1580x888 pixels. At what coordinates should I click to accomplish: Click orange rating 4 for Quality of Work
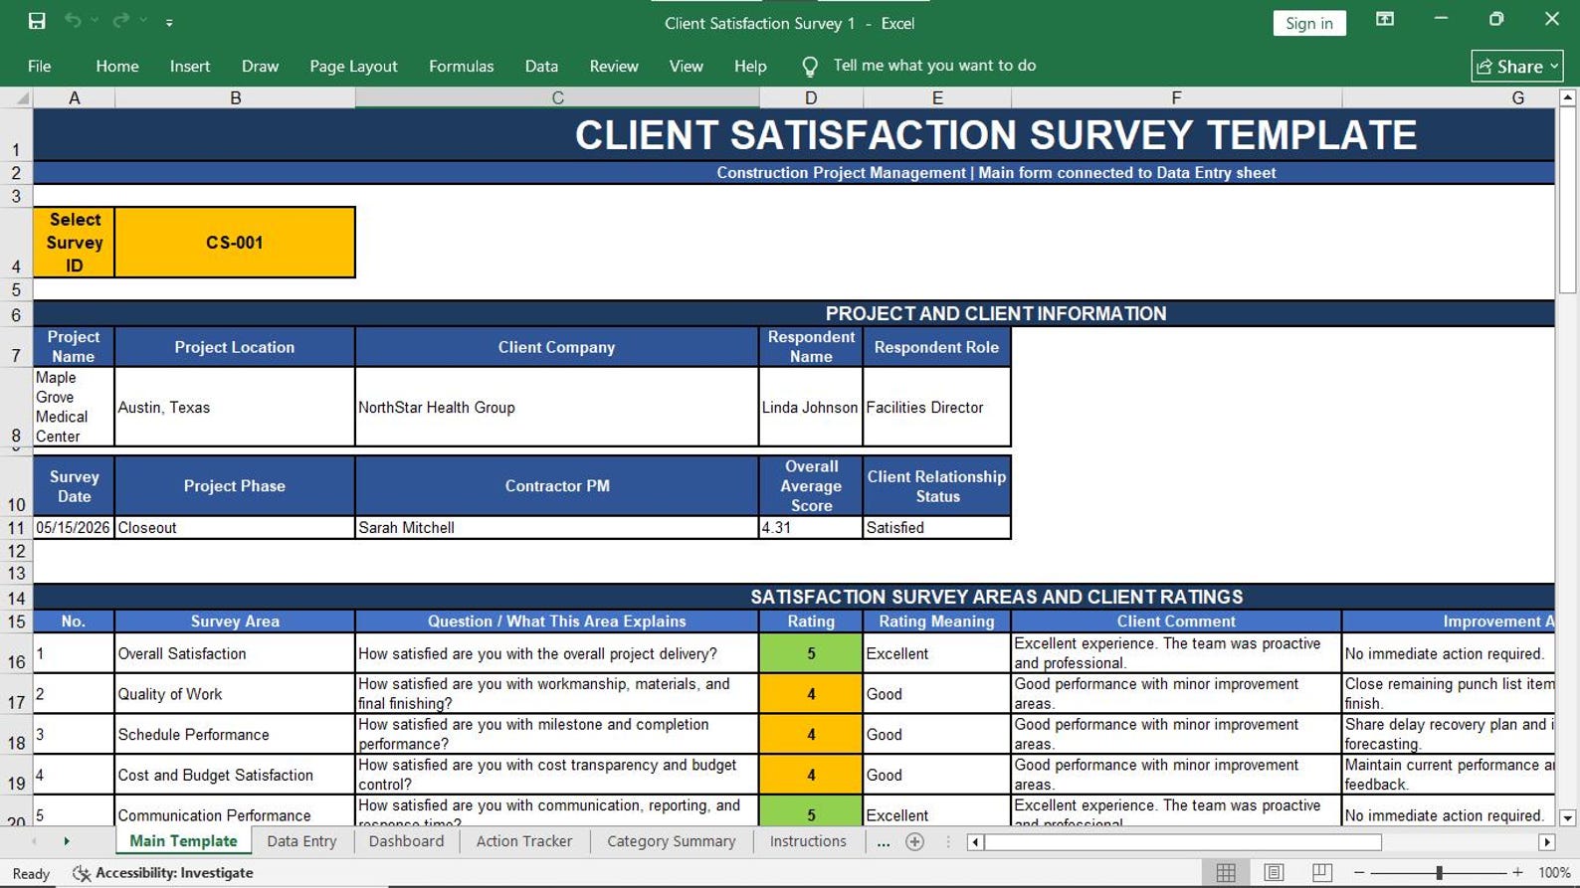(x=811, y=694)
